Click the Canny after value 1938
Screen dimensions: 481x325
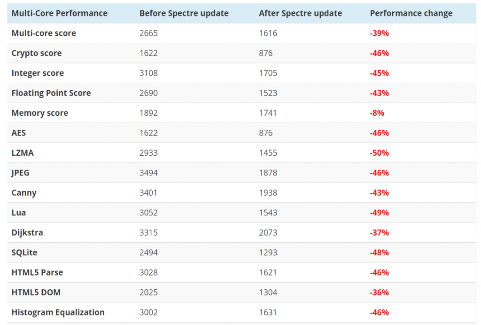click(x=268, y=193)
